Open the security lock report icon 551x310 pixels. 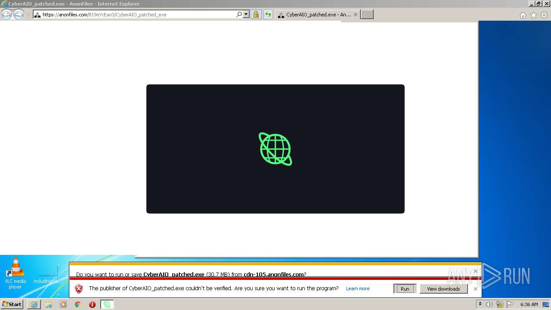tap(256, 14)
